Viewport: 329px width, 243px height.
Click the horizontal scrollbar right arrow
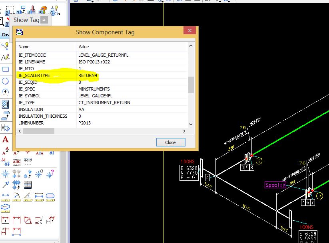[x=184, y=131]
